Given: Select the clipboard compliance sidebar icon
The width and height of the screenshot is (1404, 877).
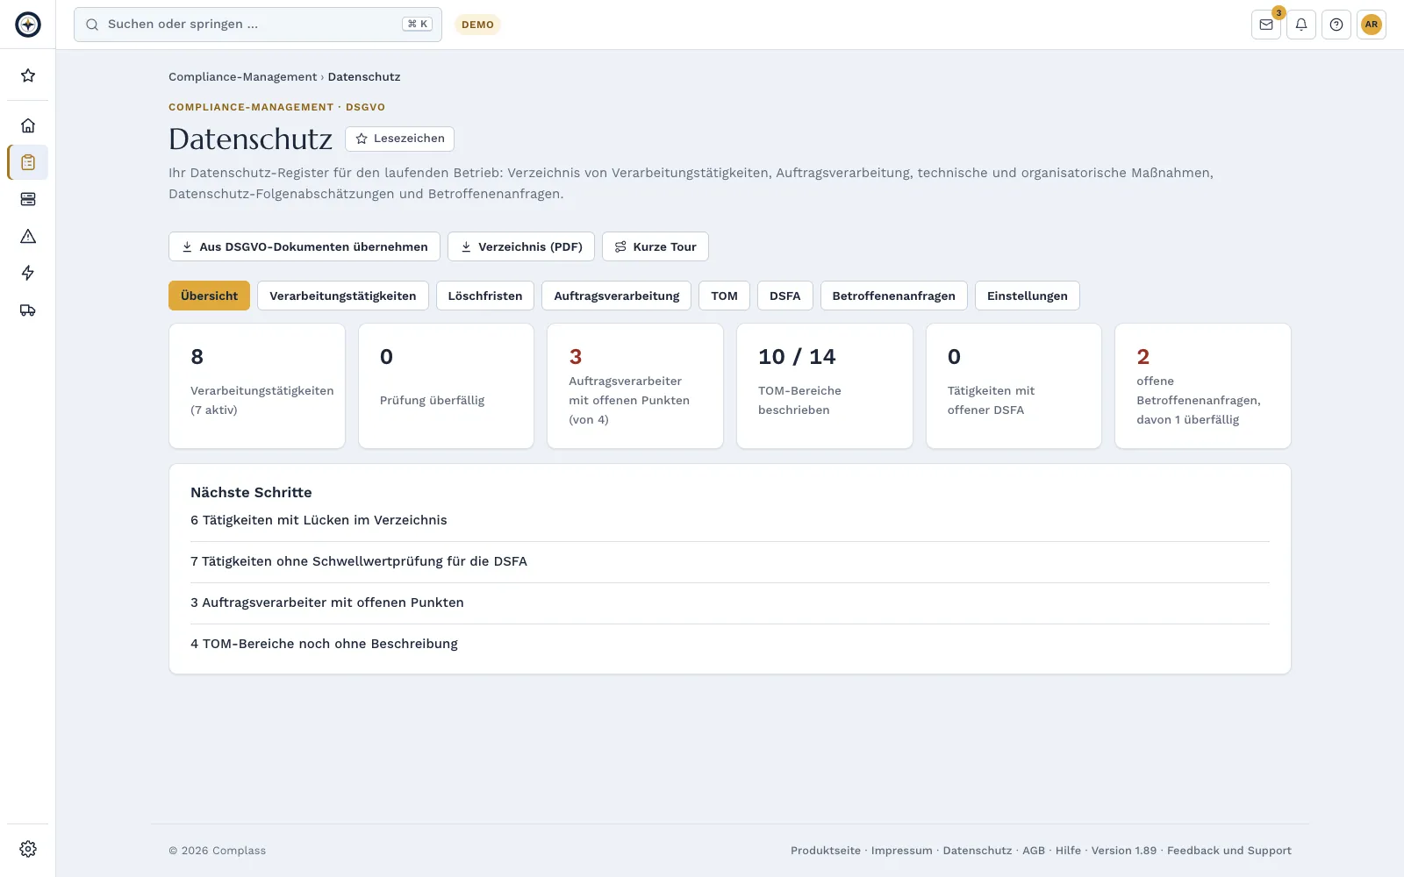Looking at the screenshot, I should (28, 162).
